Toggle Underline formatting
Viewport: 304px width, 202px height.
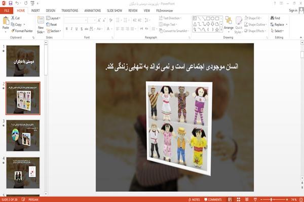tap(77, 29)
